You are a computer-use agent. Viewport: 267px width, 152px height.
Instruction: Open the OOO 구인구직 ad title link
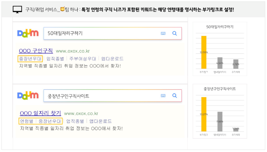36,51
